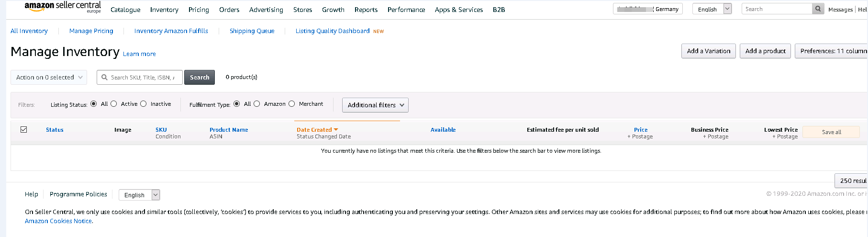Open Programme Policies link

click(78, 194)
